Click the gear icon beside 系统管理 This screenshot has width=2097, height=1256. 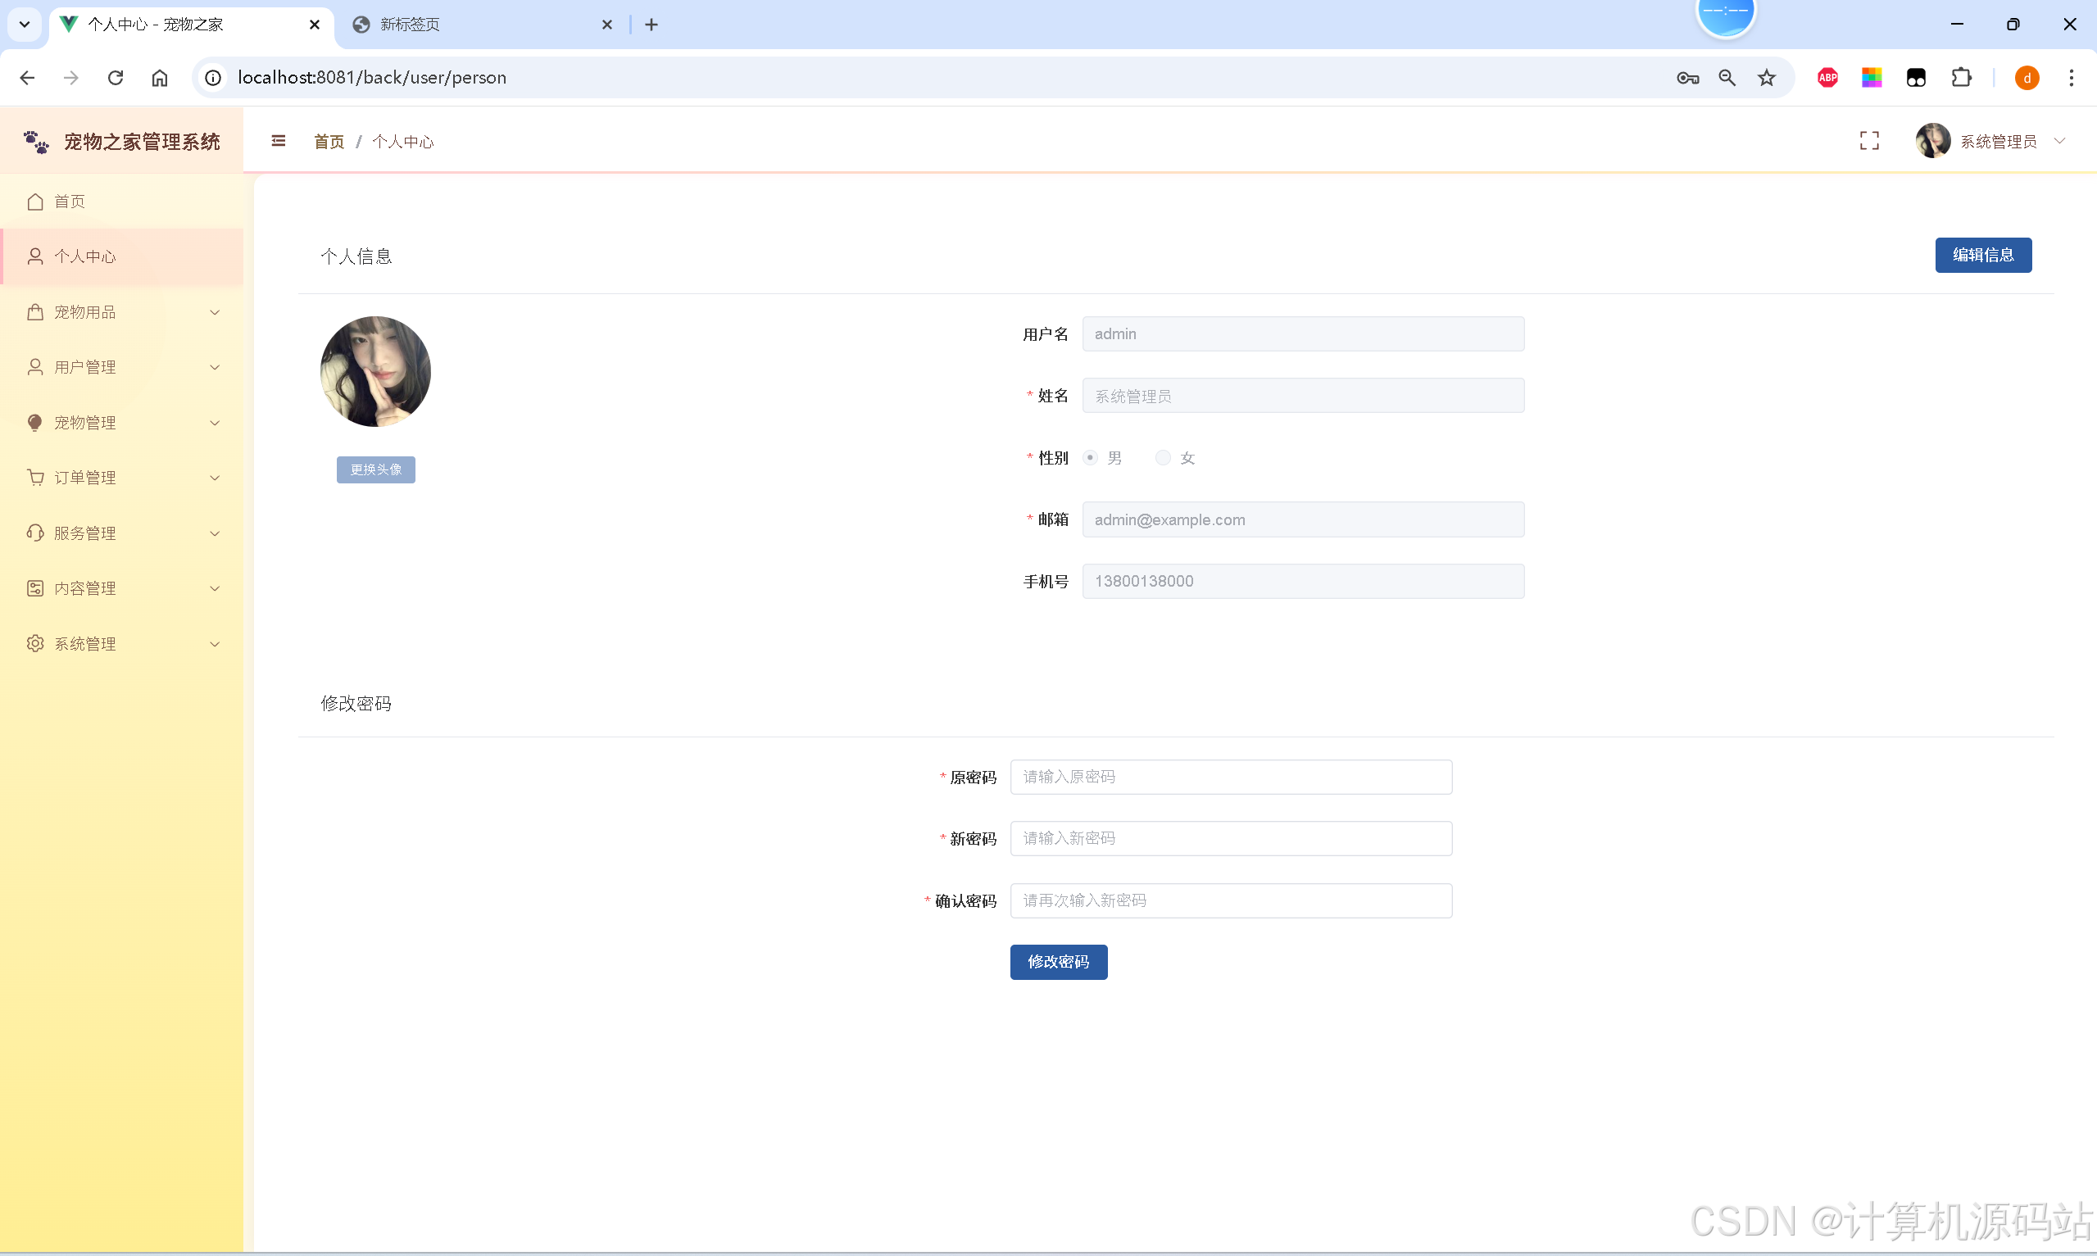(34, 644)
